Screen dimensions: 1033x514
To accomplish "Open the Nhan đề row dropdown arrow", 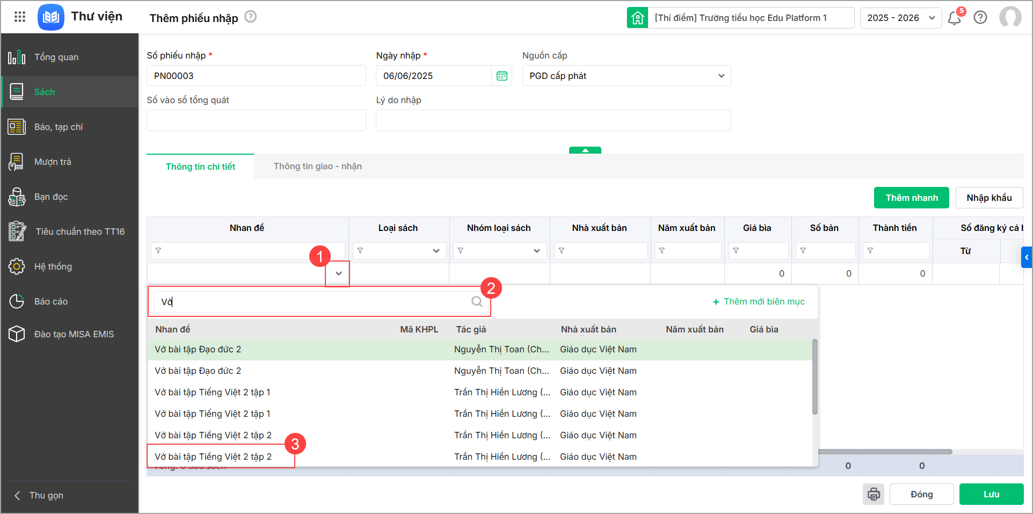I will click(338, 273).
